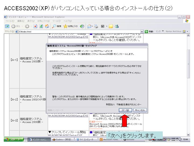Screen dimensions: 194x146
Task: Open the Help menu (ヘルプ)
Action: (68, 21)
